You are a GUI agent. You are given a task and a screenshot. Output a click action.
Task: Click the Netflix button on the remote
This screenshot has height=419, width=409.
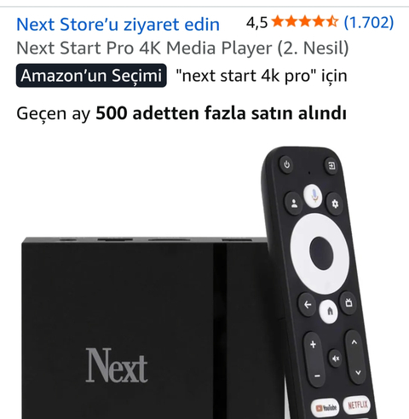(x=358, y=405)
